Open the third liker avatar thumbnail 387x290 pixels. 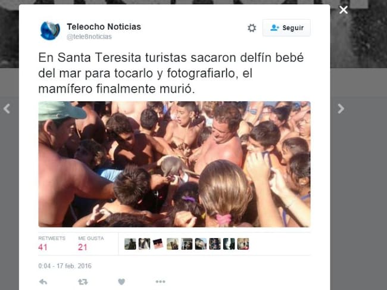pos(158,244)
